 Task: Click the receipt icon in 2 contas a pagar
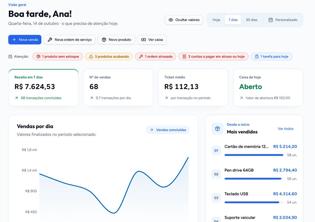click(x=184, y=56)
